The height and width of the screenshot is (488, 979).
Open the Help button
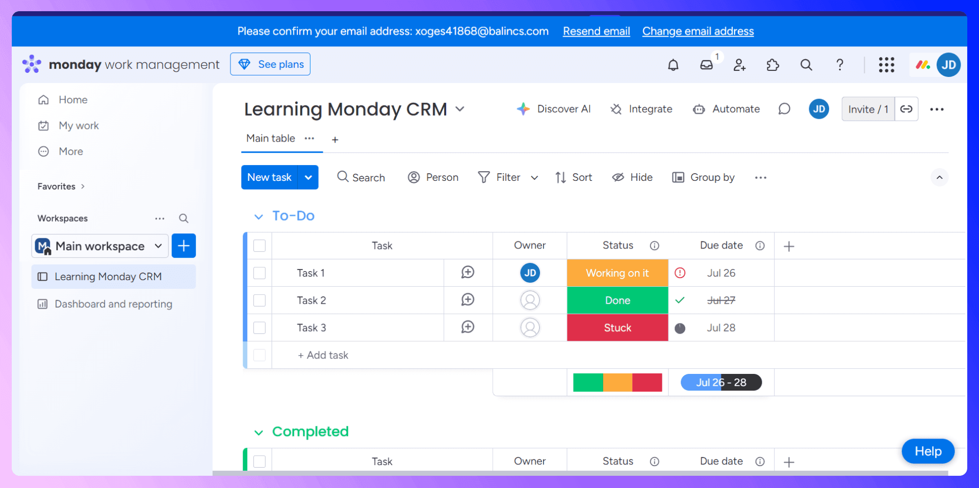(928, 451)
